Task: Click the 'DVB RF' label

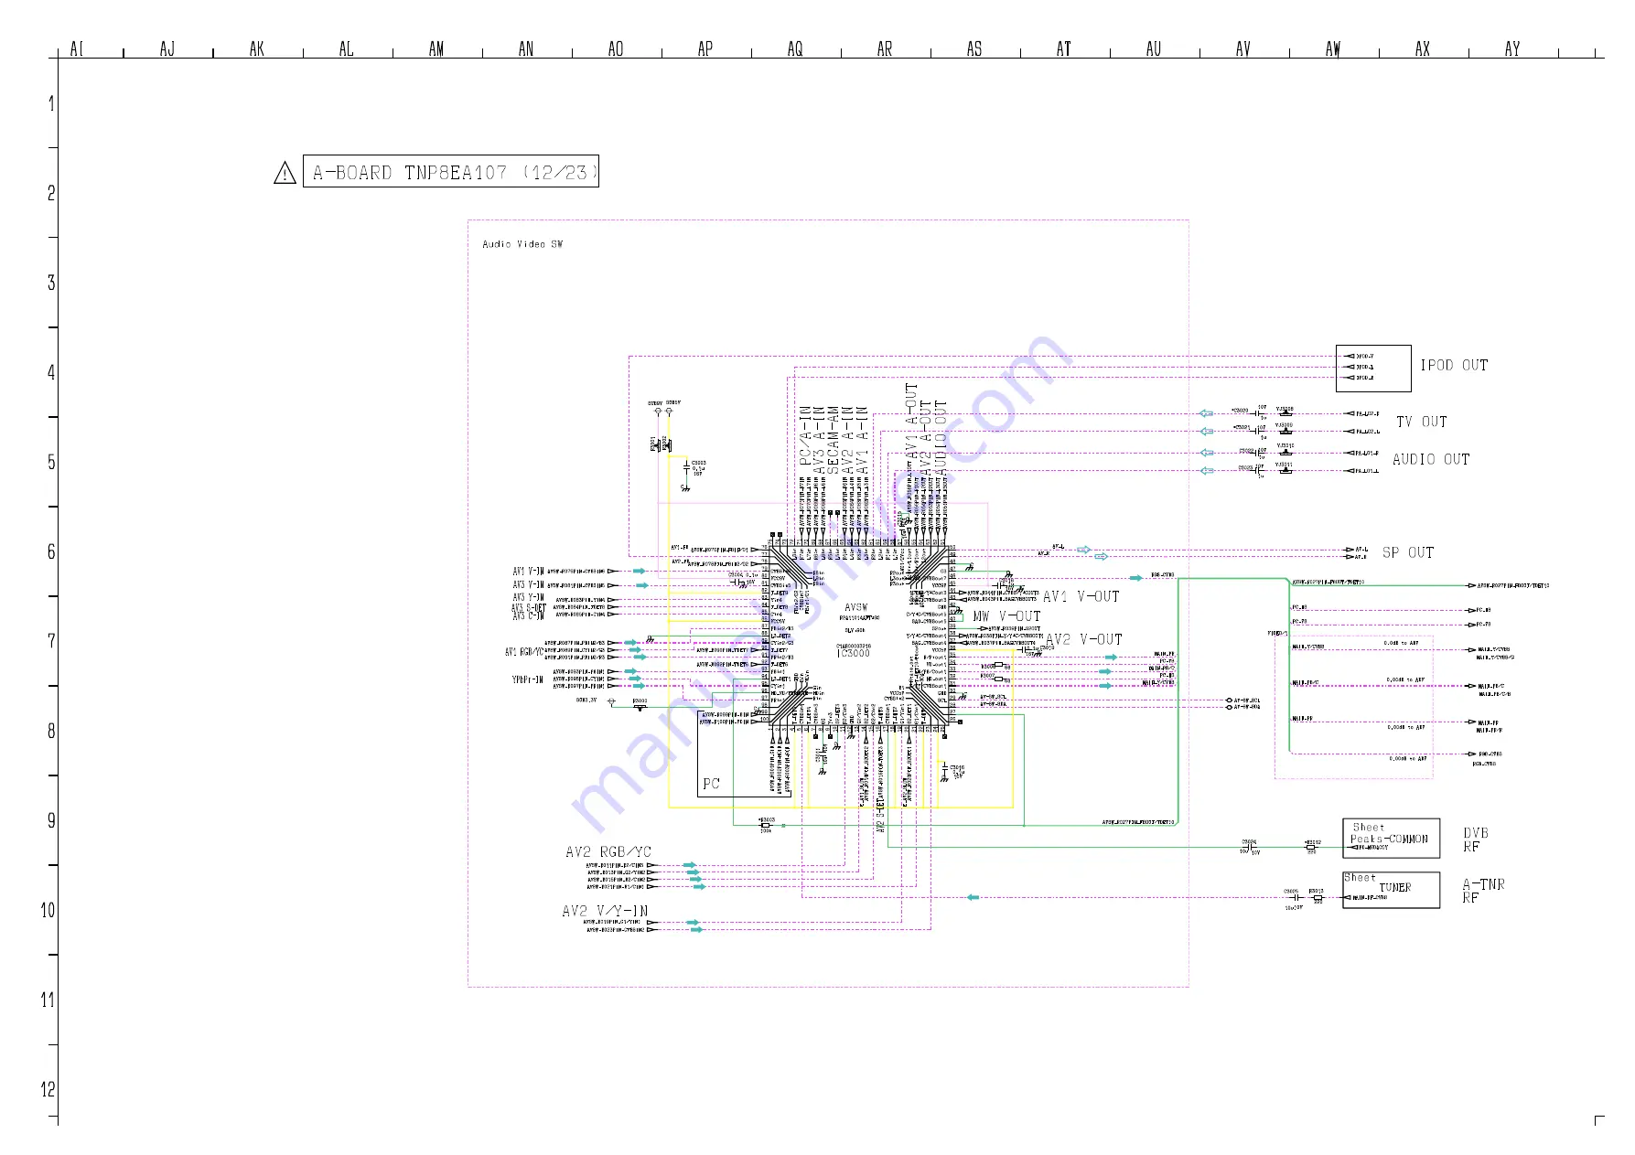Action: tap(1475, 840)
